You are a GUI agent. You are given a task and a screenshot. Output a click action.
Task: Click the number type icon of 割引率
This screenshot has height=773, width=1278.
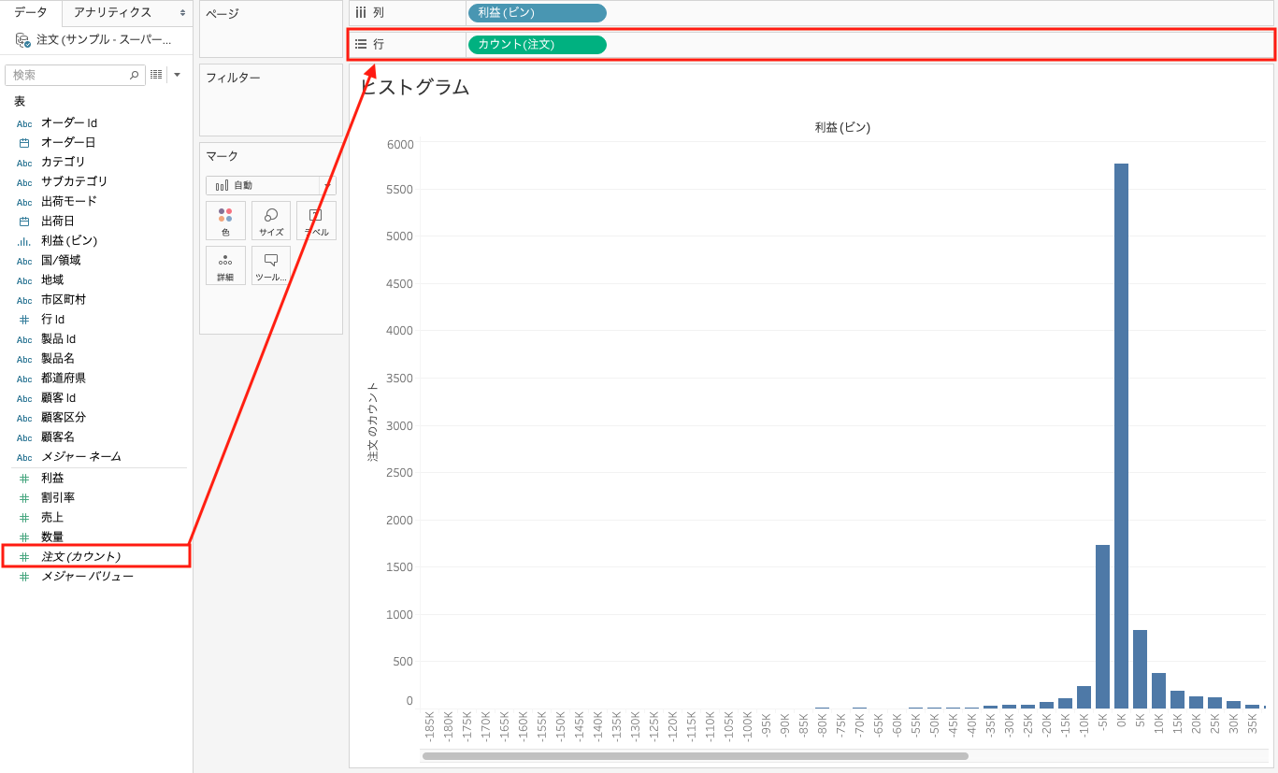tap(24, 498)
